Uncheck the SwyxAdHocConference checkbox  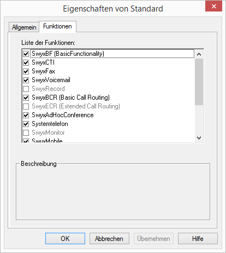(x=26, y=115)
